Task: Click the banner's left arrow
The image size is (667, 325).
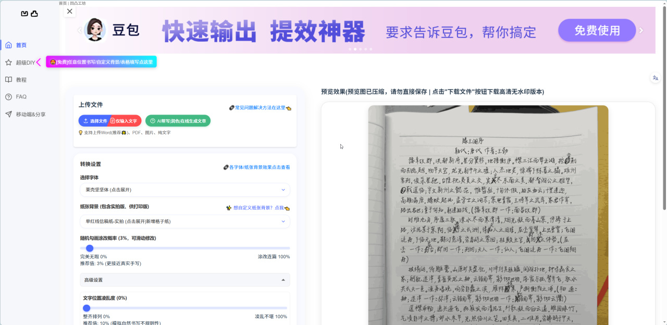Action: (x=80, y=30)
